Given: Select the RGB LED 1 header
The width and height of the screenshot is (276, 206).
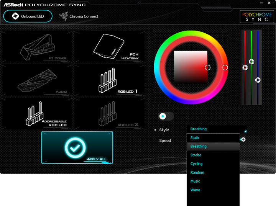Looking at the screenshot, I should pyautogui.click(x=110, y=80).
